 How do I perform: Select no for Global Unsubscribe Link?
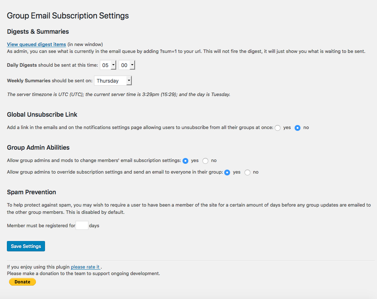pyautogui.click(x=298, y=128)
